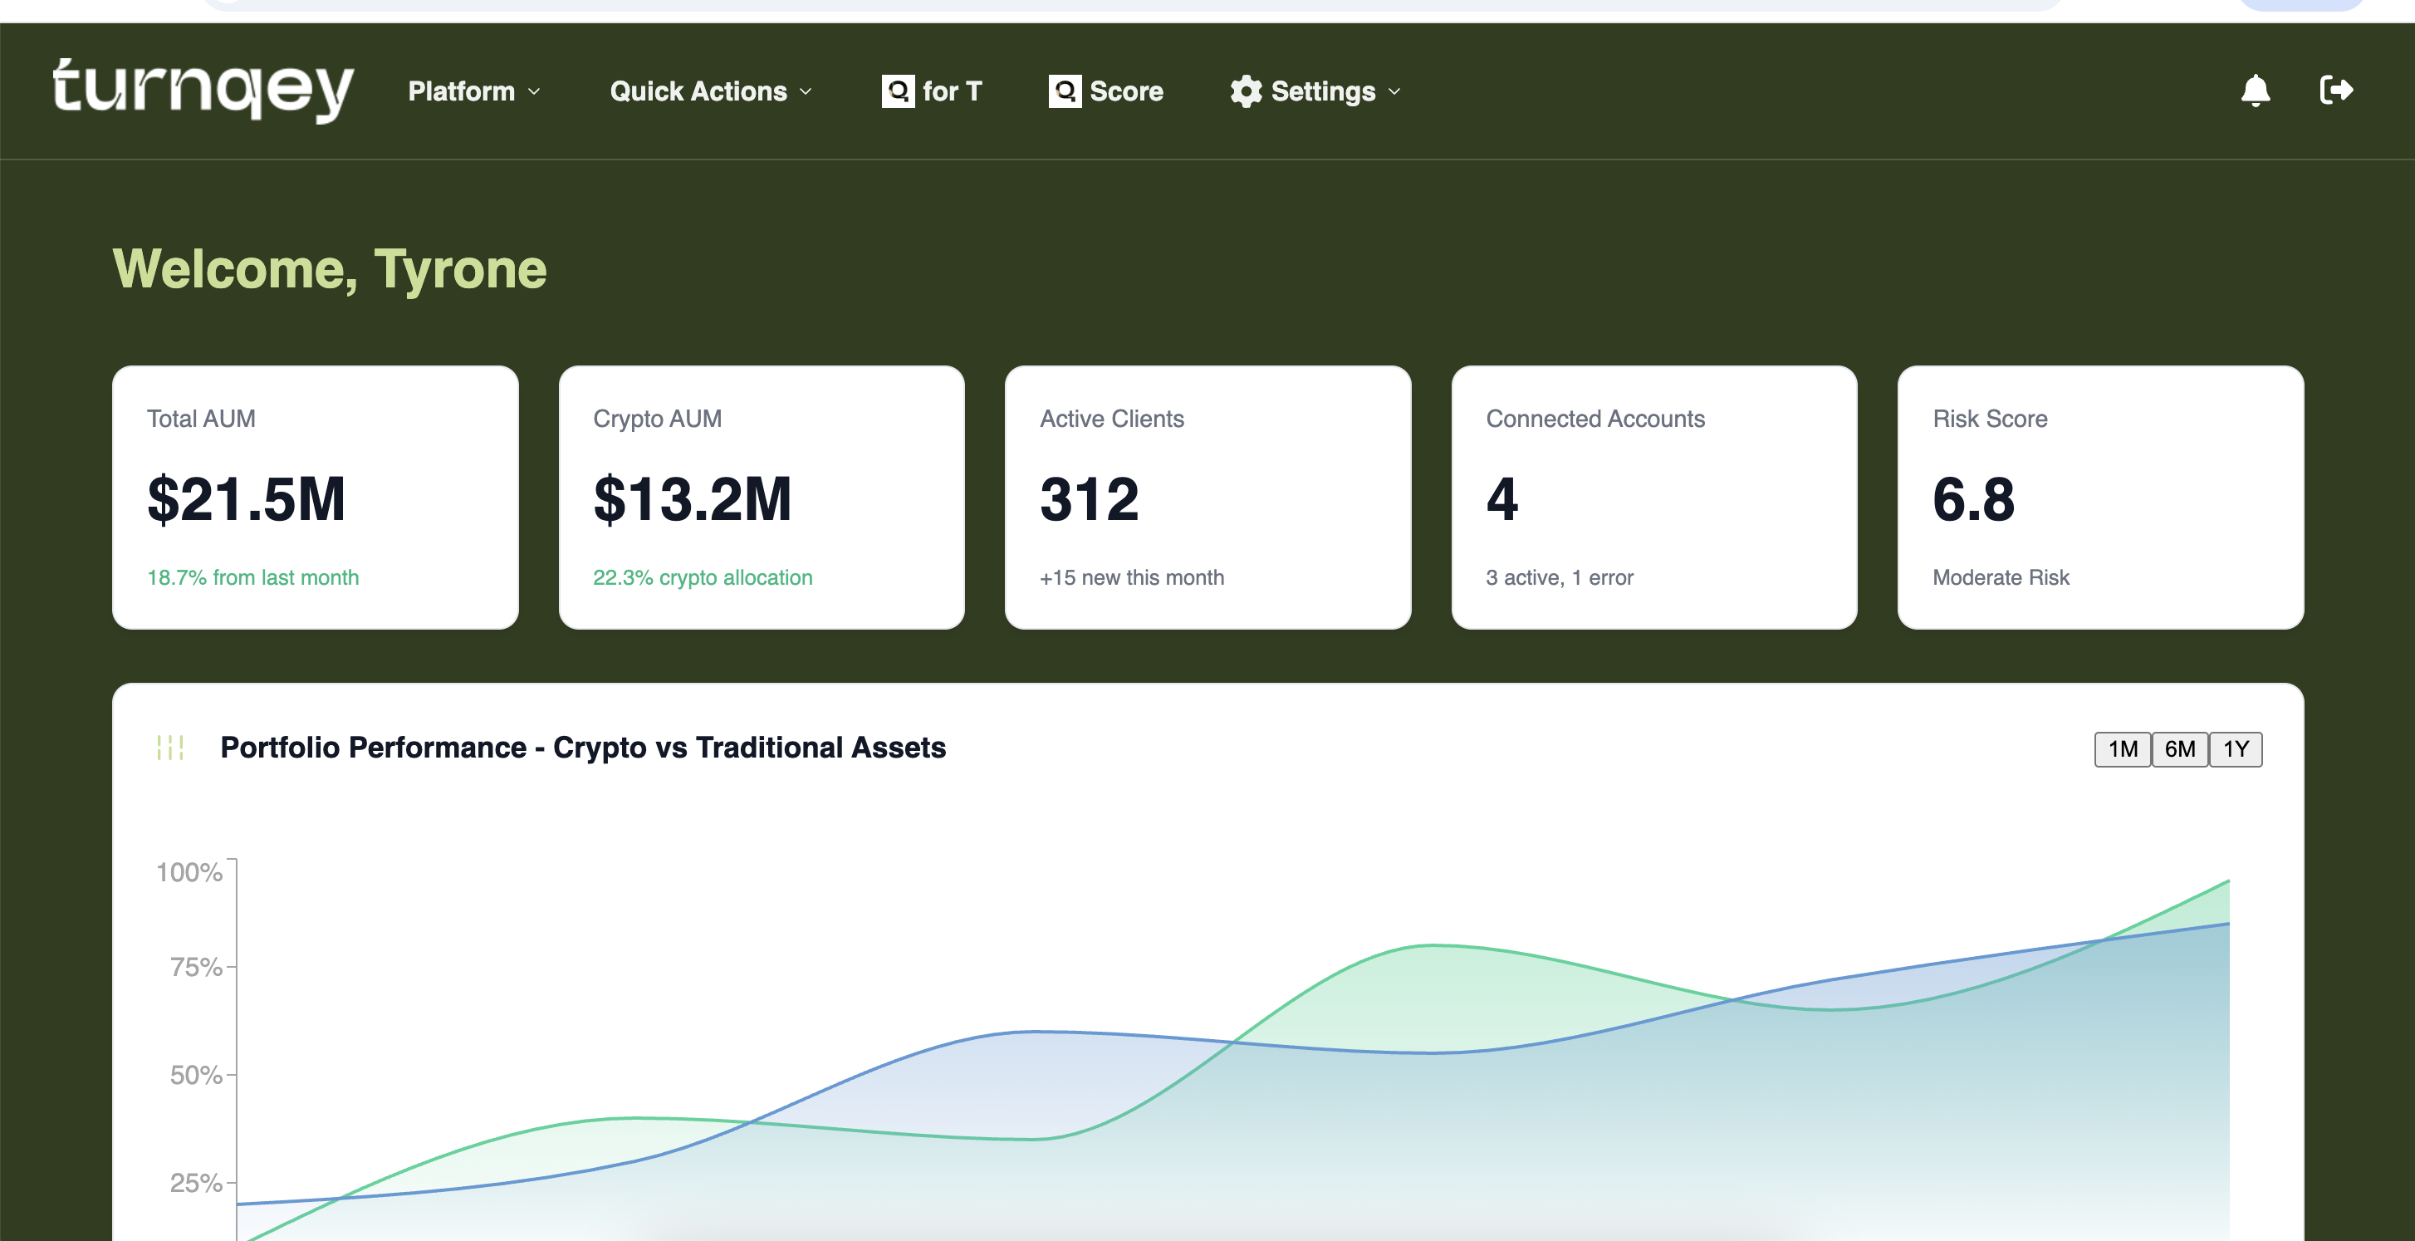Click the green line's rightmost point

(x=2228, y=880)
